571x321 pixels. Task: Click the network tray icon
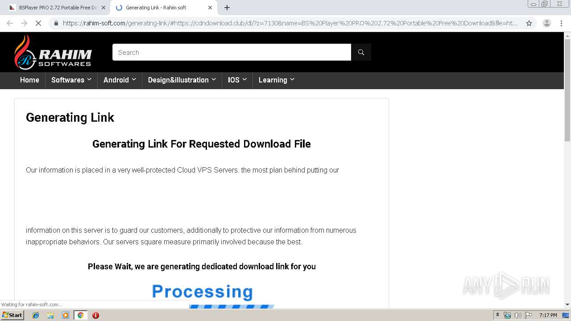507,315
